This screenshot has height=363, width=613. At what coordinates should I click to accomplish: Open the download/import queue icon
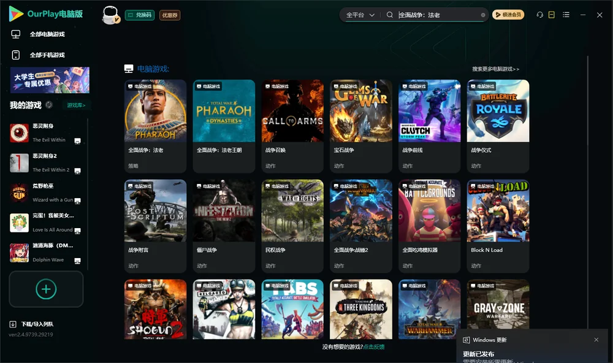(x=13, y=324)
